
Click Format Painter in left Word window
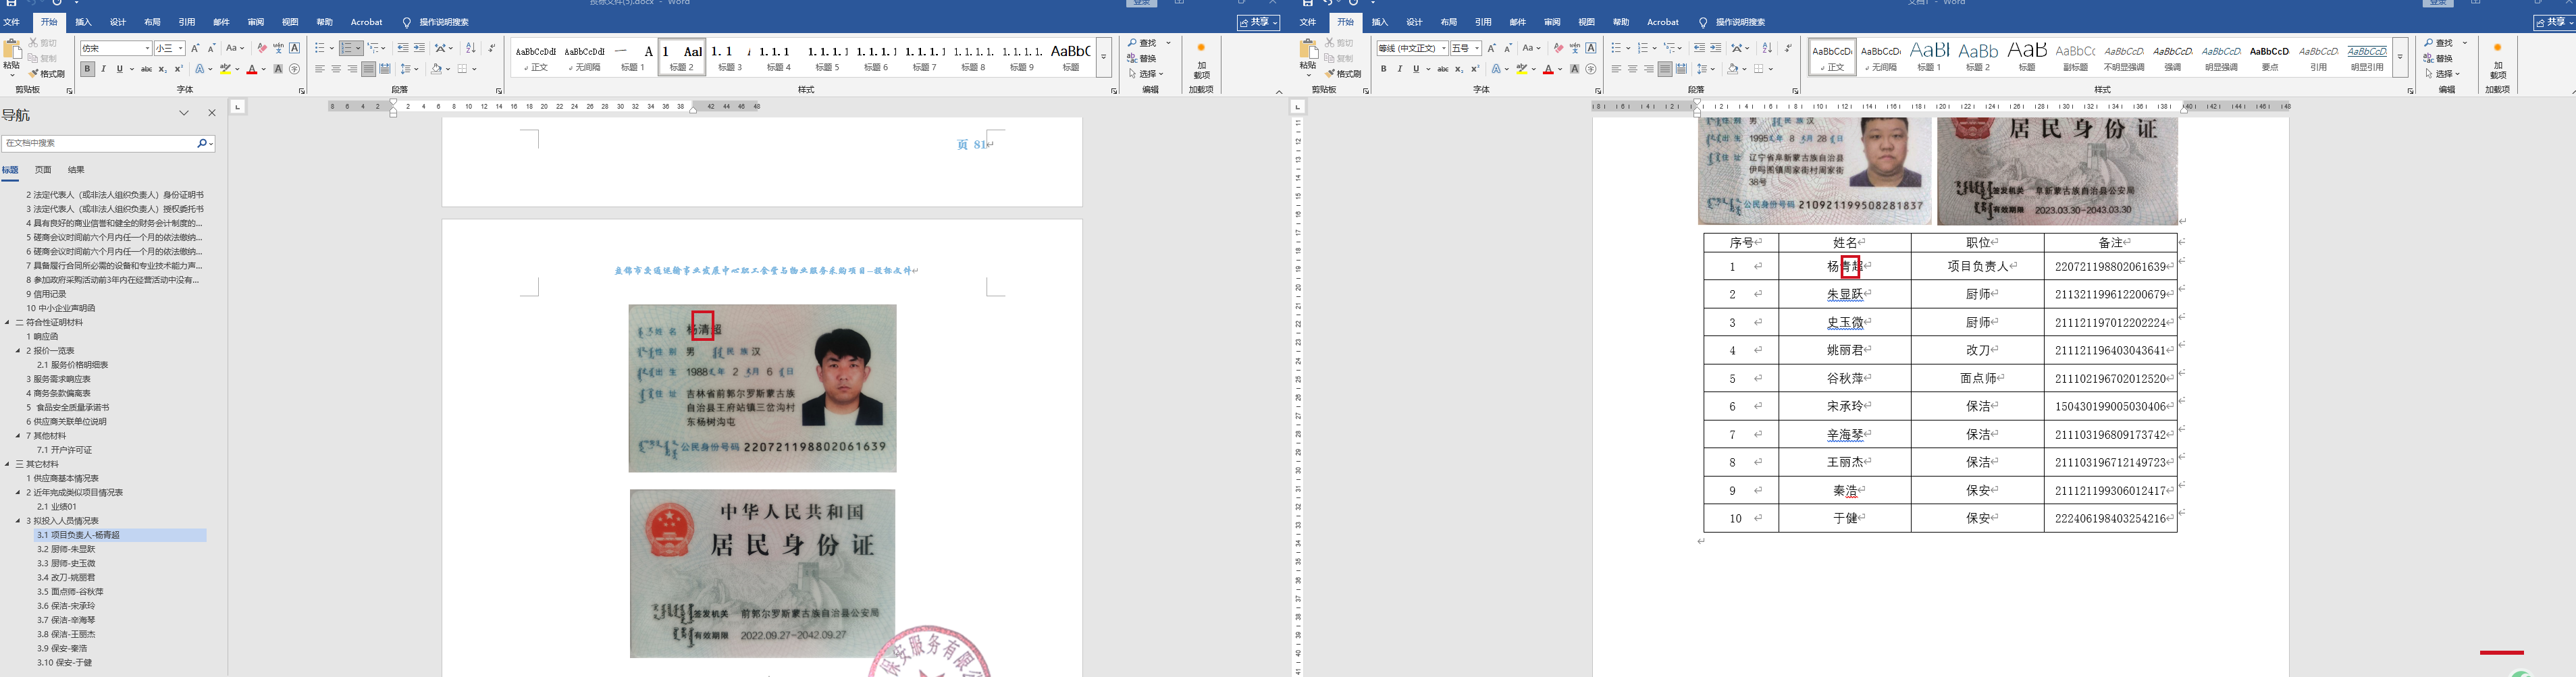pyautogui.click(x=47, y=74)
